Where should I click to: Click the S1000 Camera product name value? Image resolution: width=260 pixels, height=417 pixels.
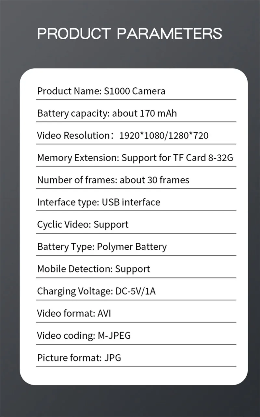[x=135, y=91]
